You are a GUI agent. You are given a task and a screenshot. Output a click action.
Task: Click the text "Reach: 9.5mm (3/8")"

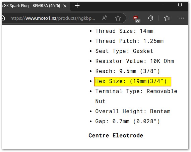click(128, 71)
